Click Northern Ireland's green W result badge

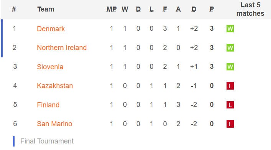[x=230, y=48]
